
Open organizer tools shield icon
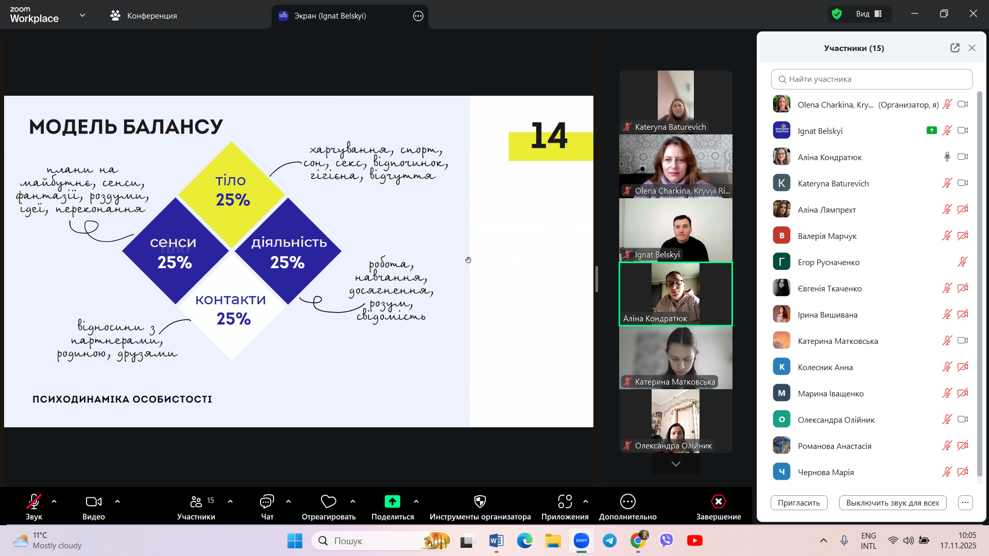pos(480,501)
